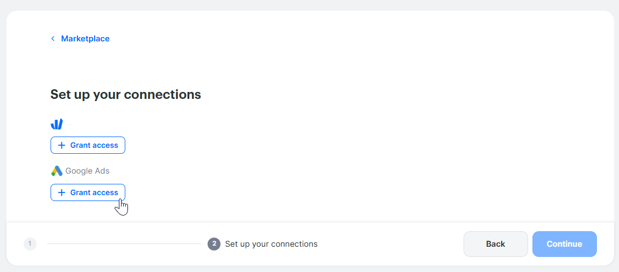The width and height of the screenshot is (619, 272).
Task: Go to step 1 circle in progress bar
Action: [x=30, y=244]
